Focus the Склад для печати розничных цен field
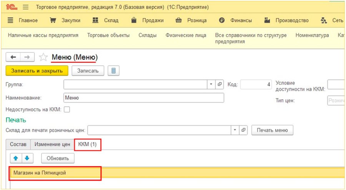 tap(159, 130)
